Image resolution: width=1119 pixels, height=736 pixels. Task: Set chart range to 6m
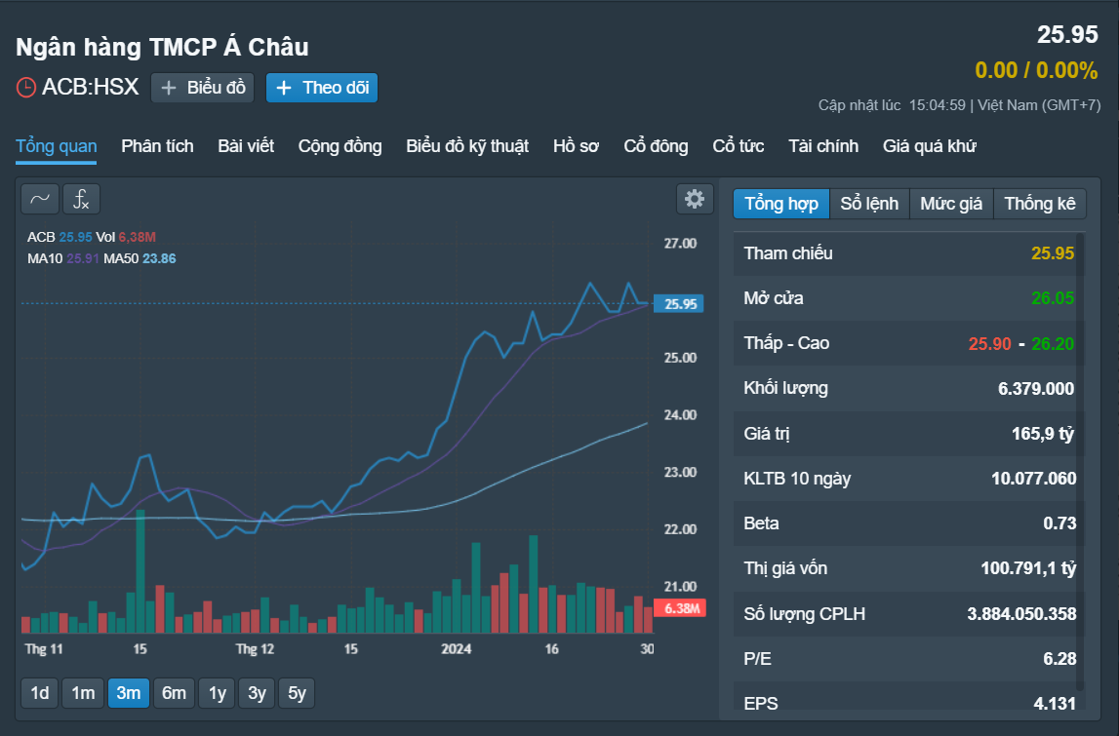174,693
